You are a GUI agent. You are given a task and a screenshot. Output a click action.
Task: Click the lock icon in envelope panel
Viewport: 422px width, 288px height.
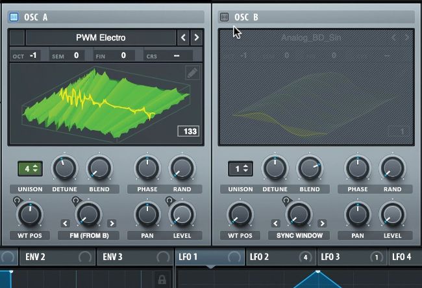click(x=162, y=280)
